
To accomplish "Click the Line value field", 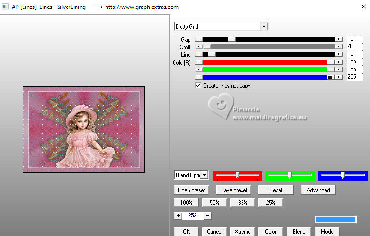I will 355,54.
